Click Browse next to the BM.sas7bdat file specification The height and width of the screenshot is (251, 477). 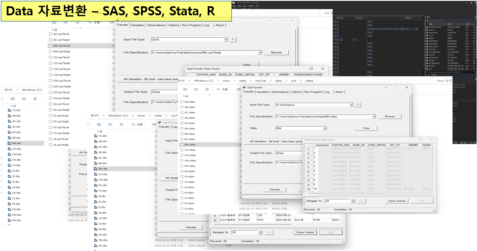point(276,53)
